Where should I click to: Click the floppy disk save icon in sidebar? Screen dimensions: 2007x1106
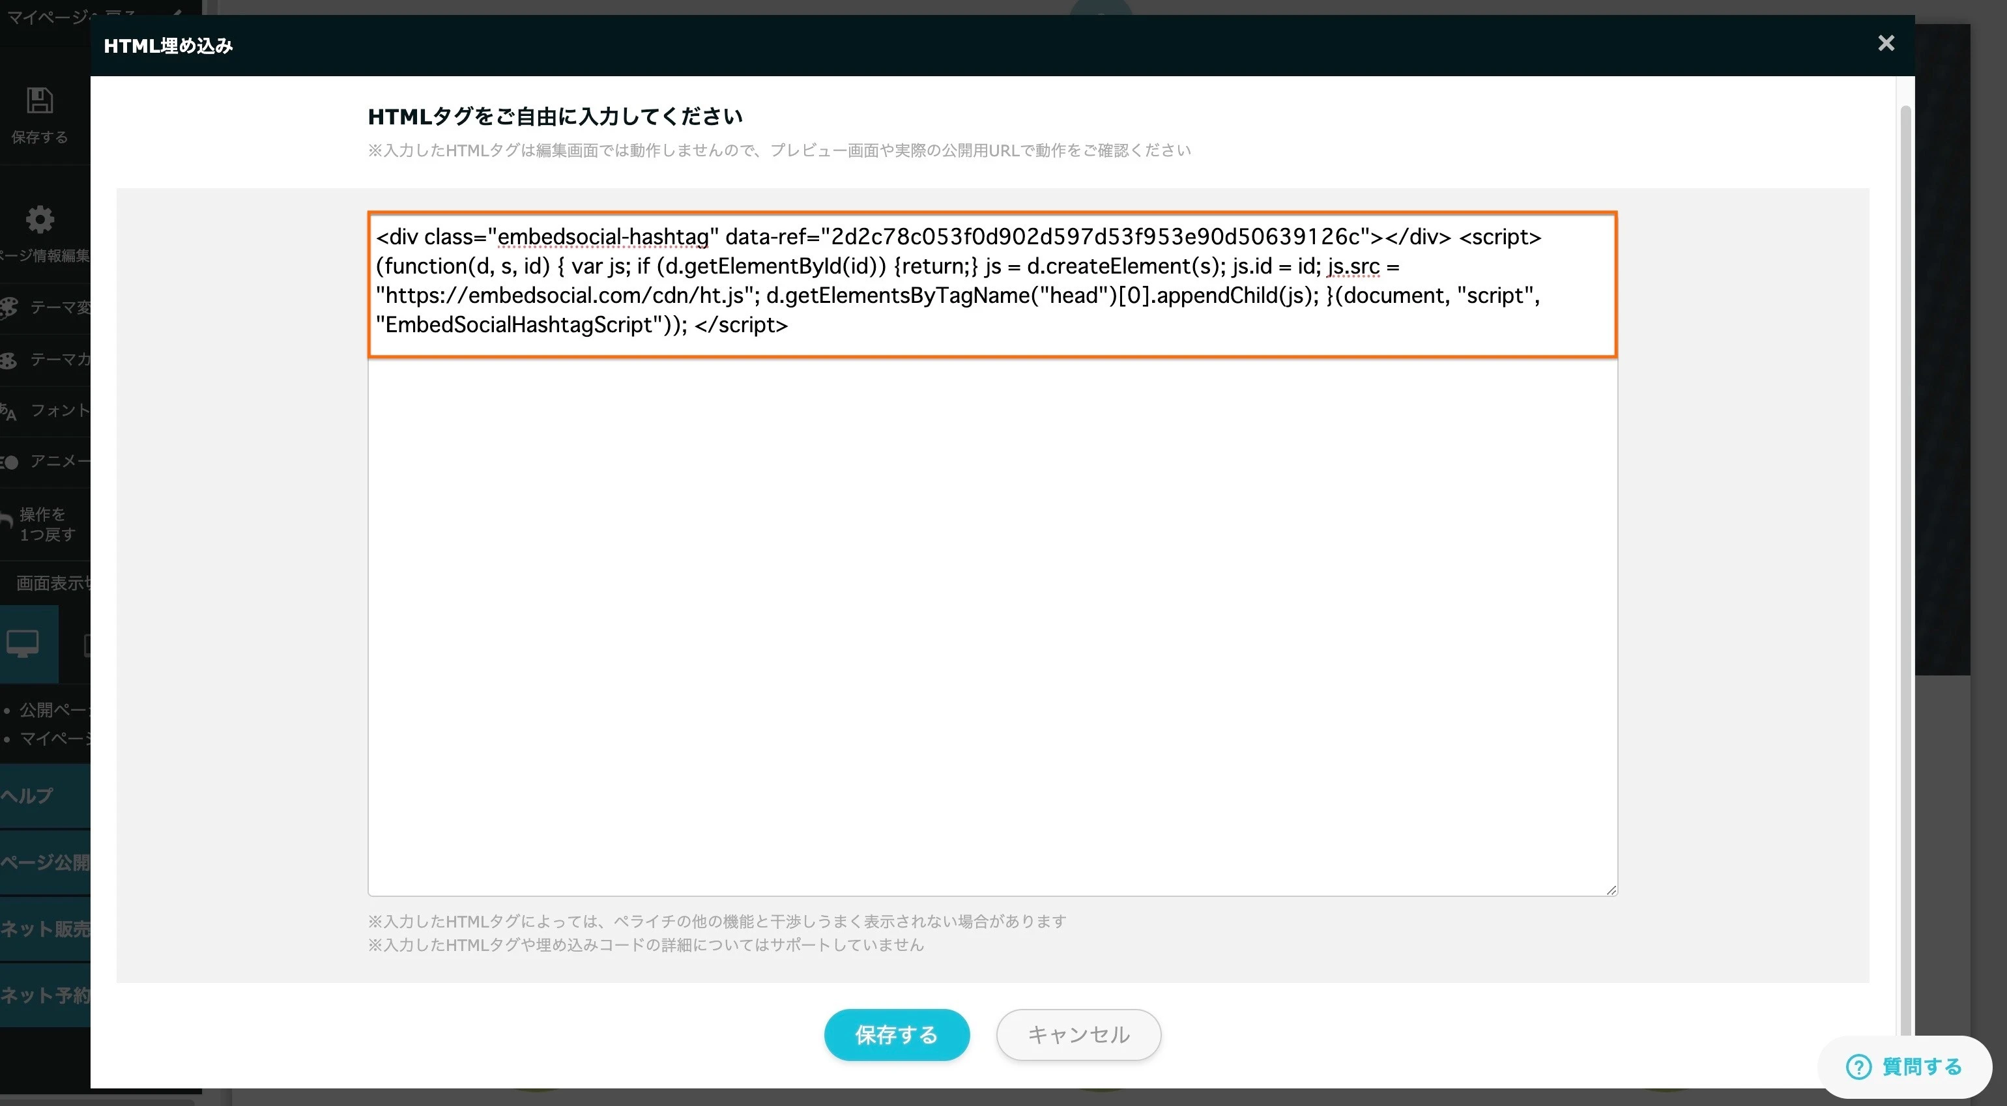tap(40, 100)
